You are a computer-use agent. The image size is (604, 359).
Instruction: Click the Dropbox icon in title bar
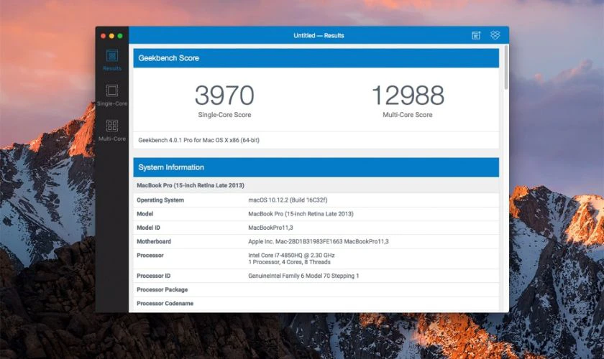495,35
